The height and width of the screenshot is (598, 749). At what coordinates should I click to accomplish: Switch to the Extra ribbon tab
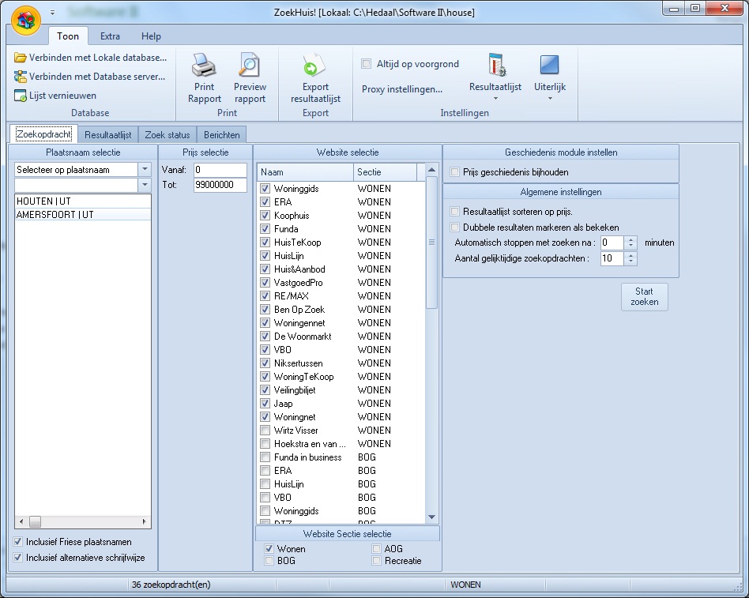(x=110, y=36)
